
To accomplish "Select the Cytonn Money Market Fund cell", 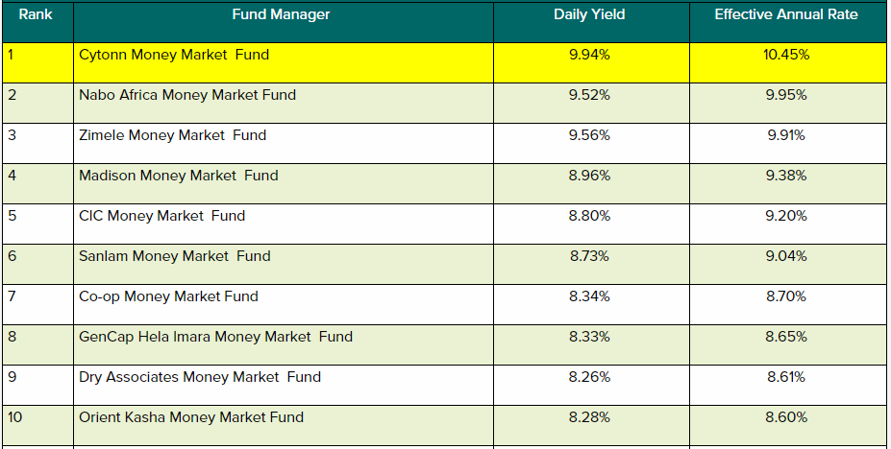I will (x=174, y=56).
